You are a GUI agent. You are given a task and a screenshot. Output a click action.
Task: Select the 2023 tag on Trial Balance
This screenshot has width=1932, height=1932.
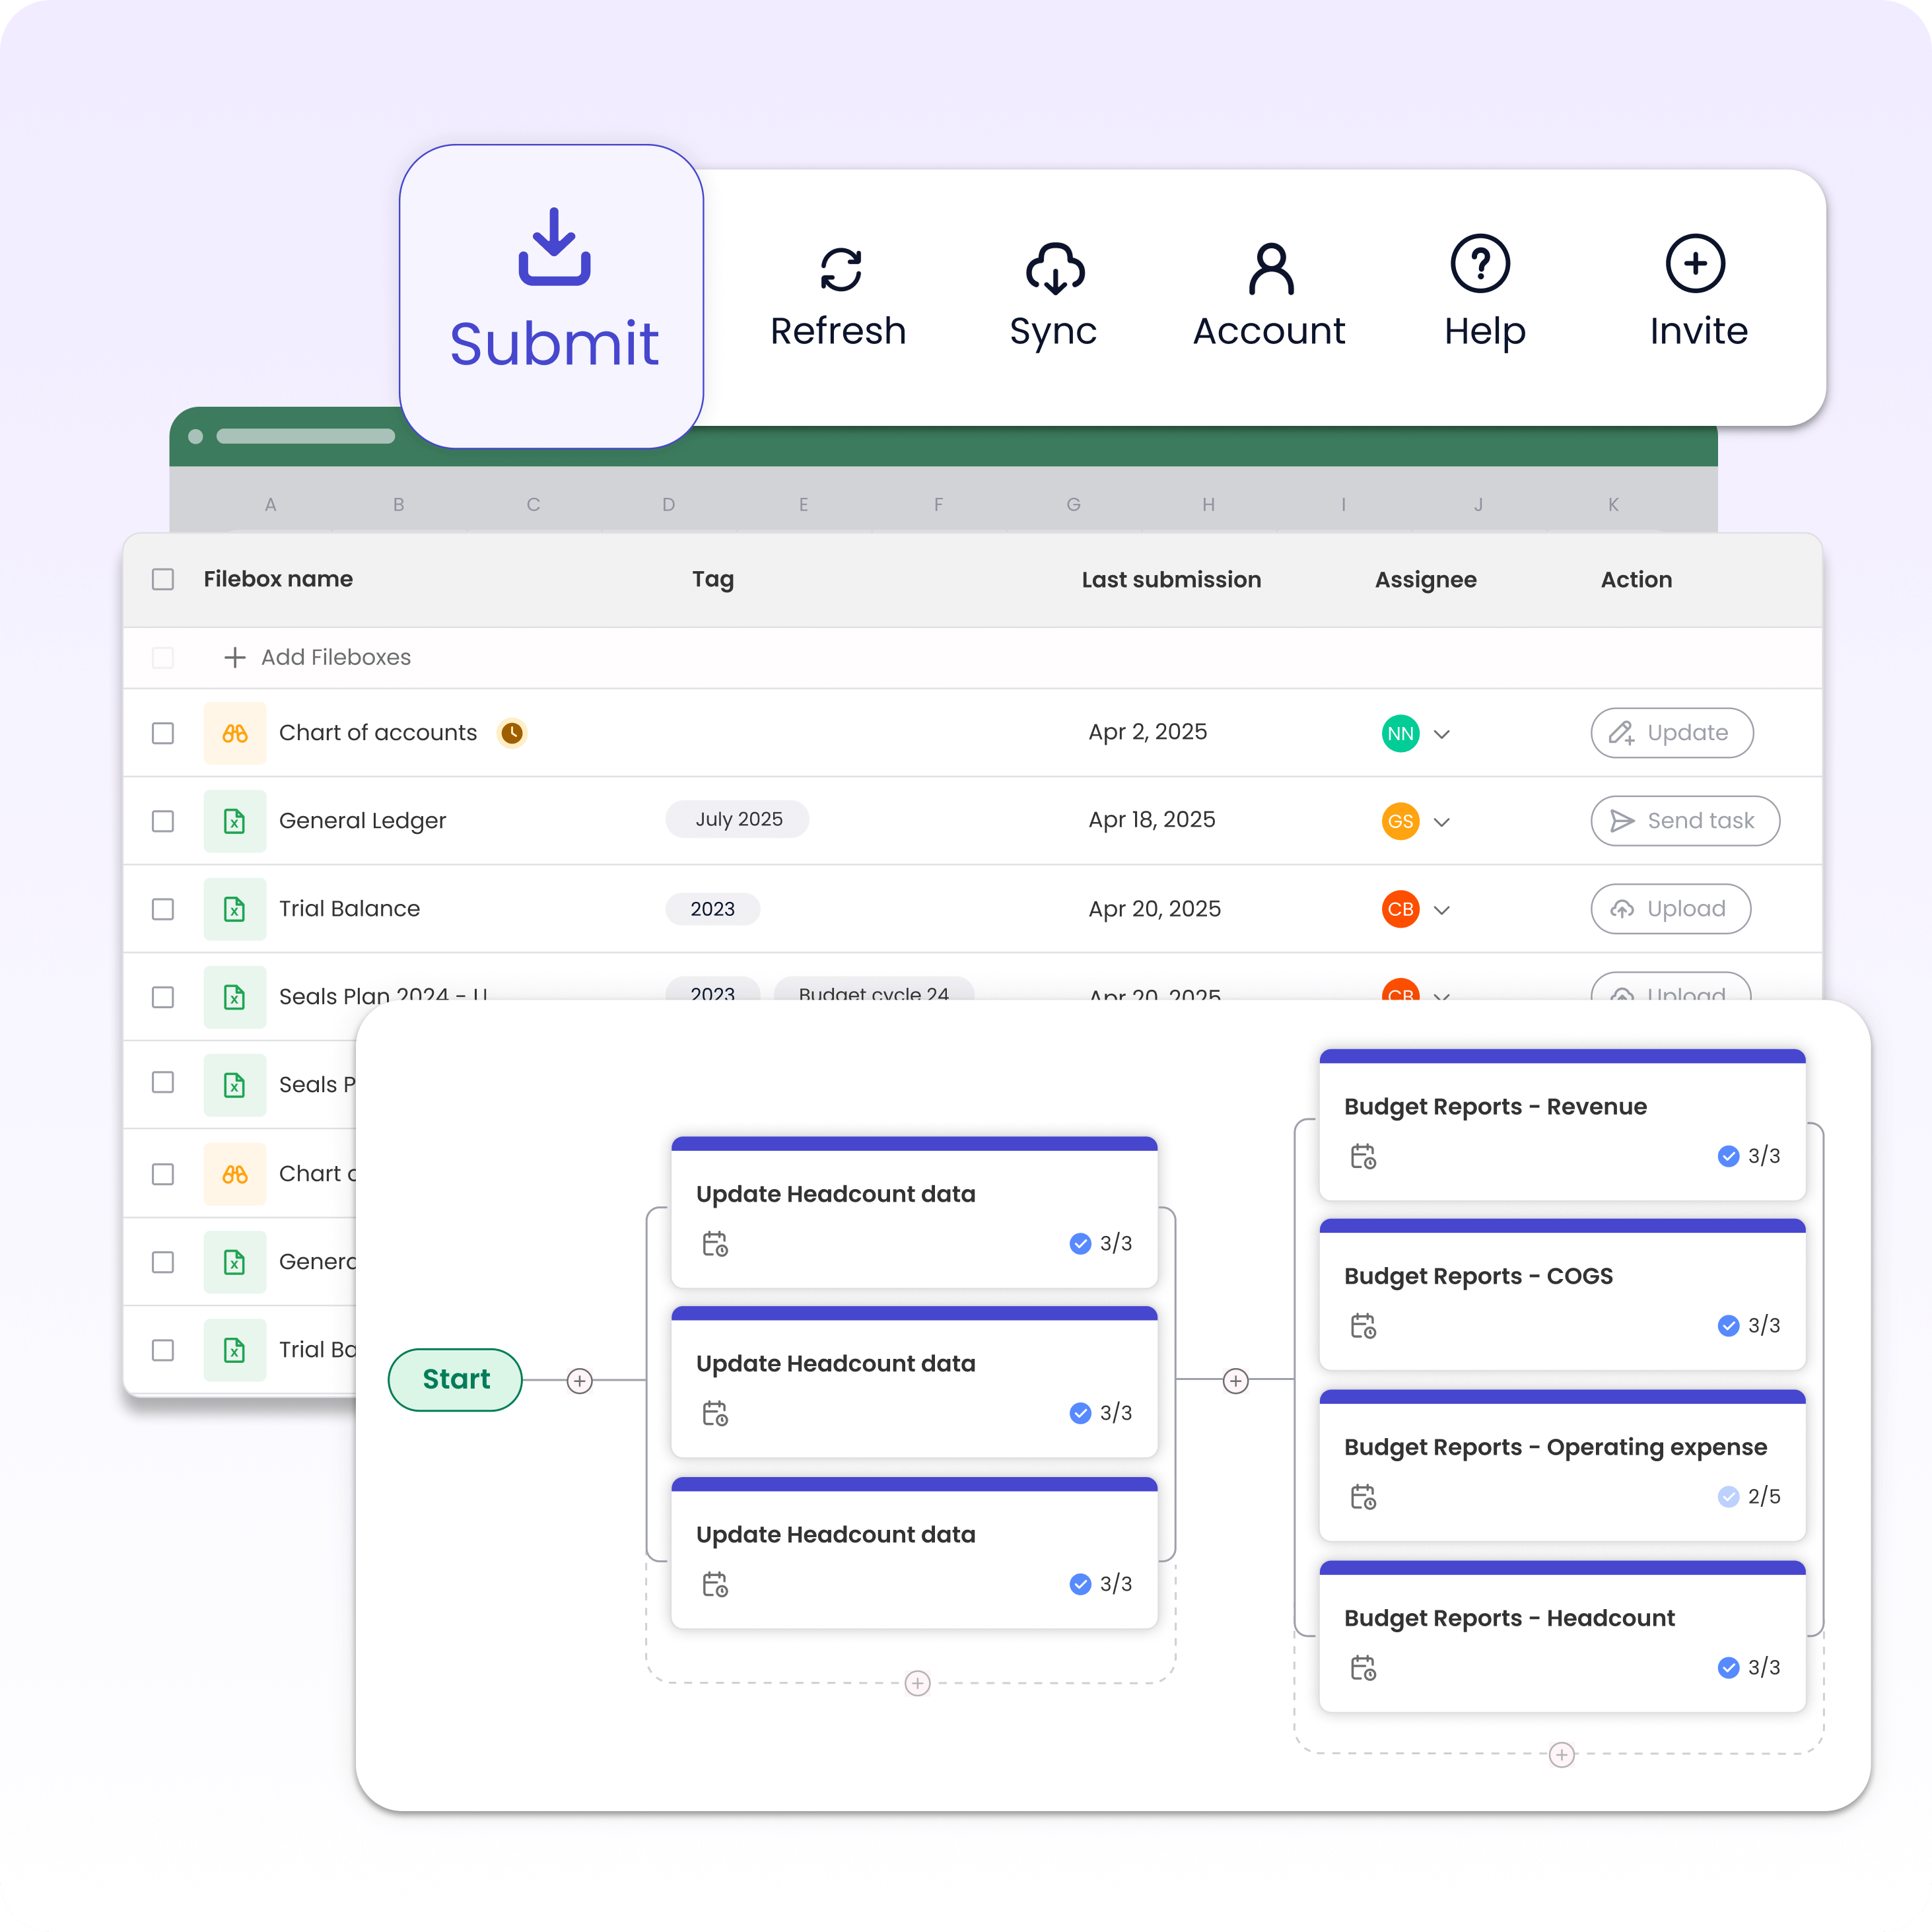[x=712, y=909]
